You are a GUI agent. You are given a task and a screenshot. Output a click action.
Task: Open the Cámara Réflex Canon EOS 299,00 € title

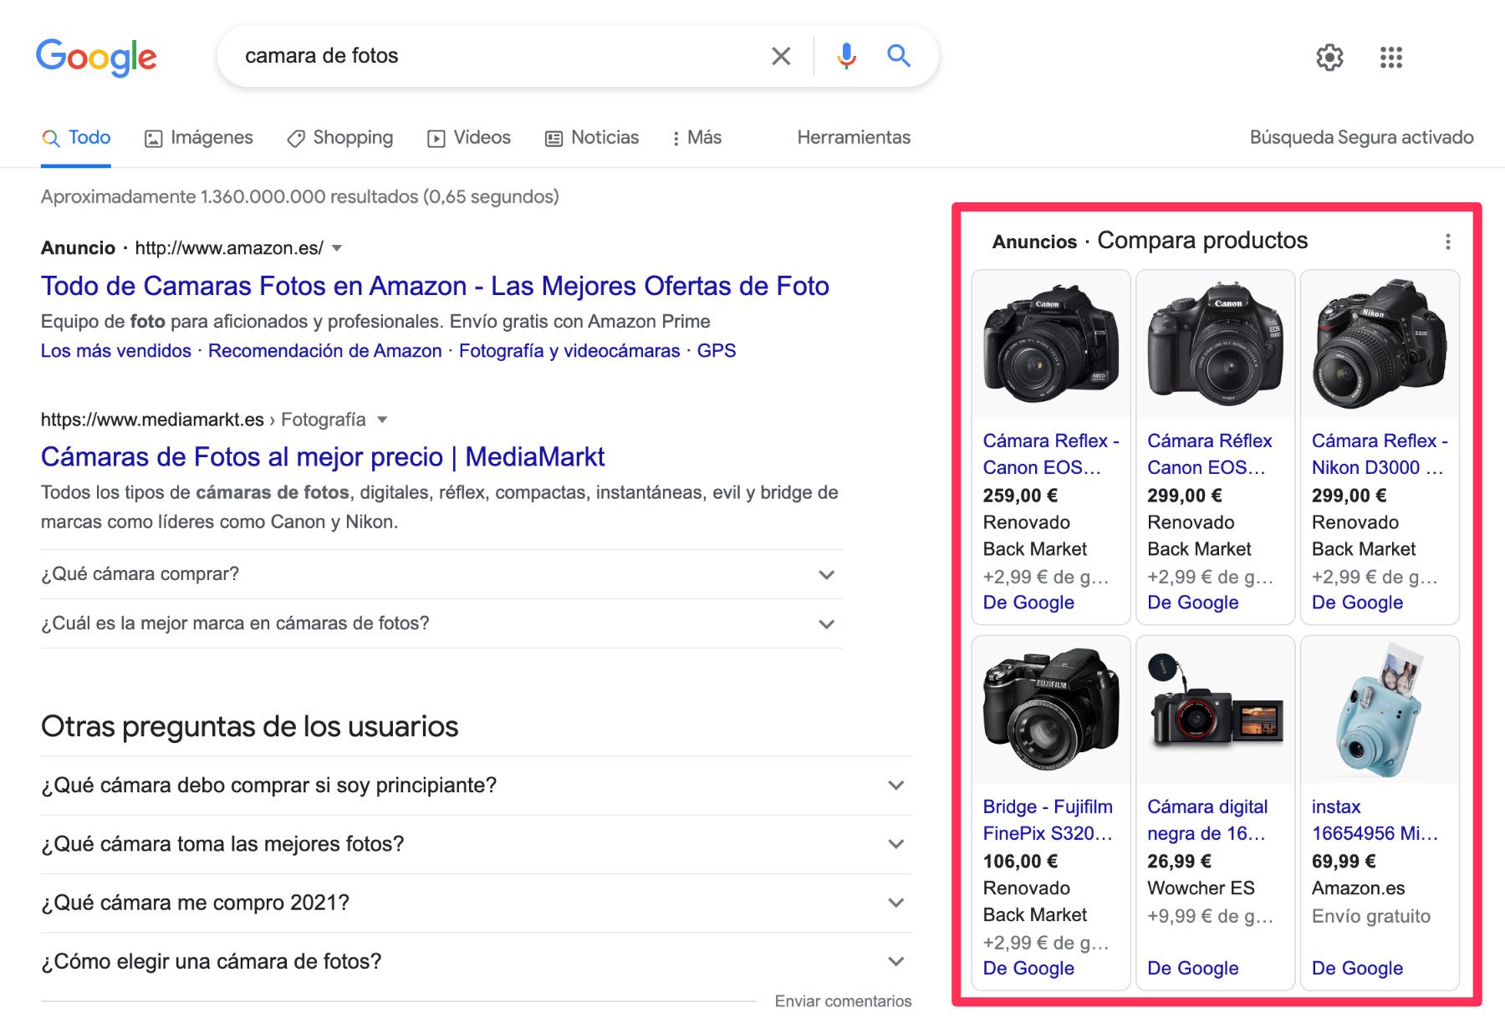pyautogui.click(x=1210, y=454)
